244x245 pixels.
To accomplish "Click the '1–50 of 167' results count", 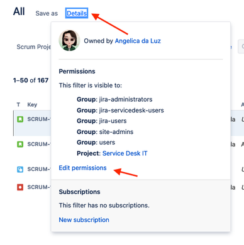I will tap(31, 80).
